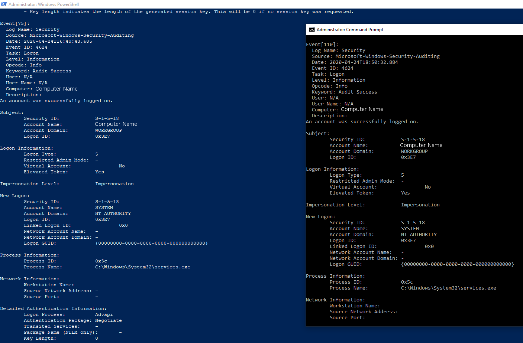Viewport: 523px width, 343px height.
Task: Click the NT AUTHORITY domain text in Command Prompt
Action: click(419, 234)
